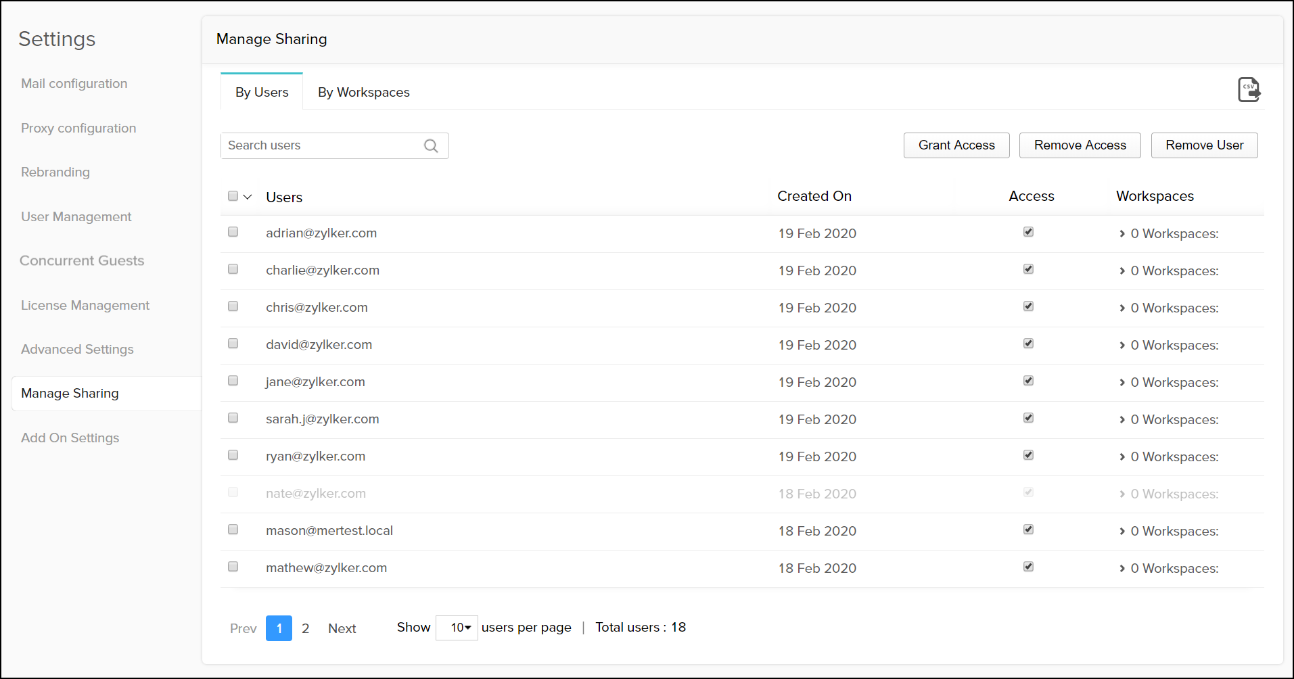Toggle Access checkbox for charlie@zylker.com
1294x679 pixels.
[x=1028, y=269]
